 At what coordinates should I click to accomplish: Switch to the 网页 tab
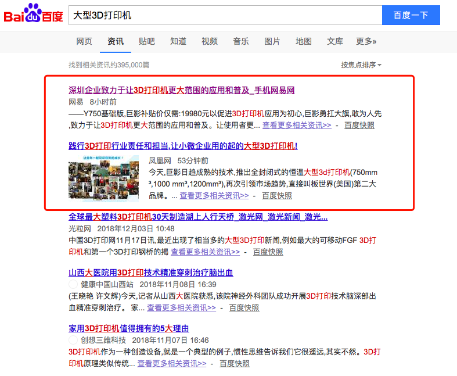84,41
